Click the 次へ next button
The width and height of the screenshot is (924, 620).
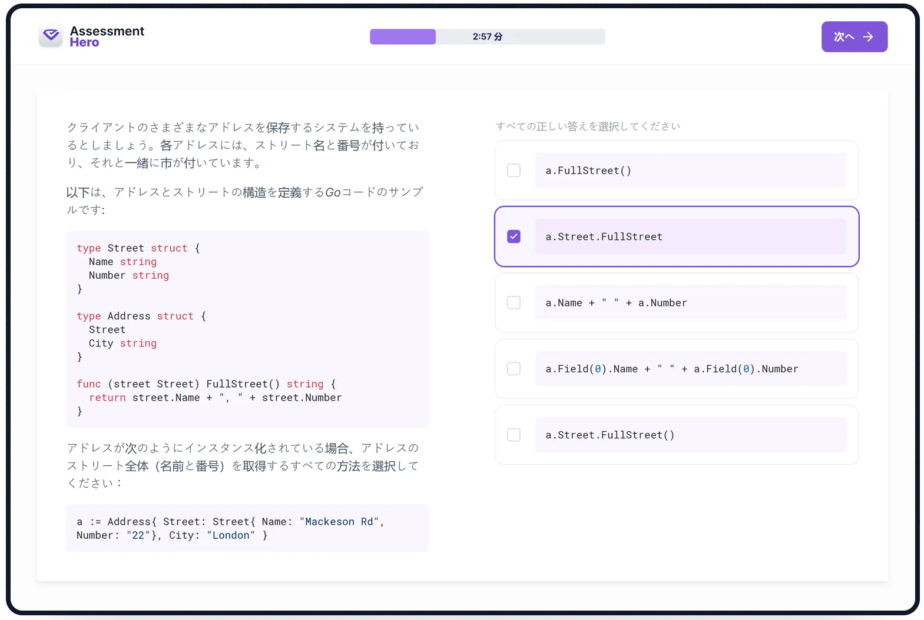(x=854, y=36)
